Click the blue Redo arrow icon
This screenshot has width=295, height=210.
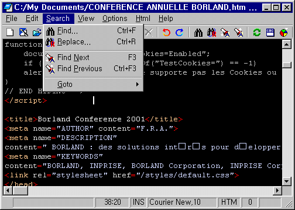click(x=180, y=33)
